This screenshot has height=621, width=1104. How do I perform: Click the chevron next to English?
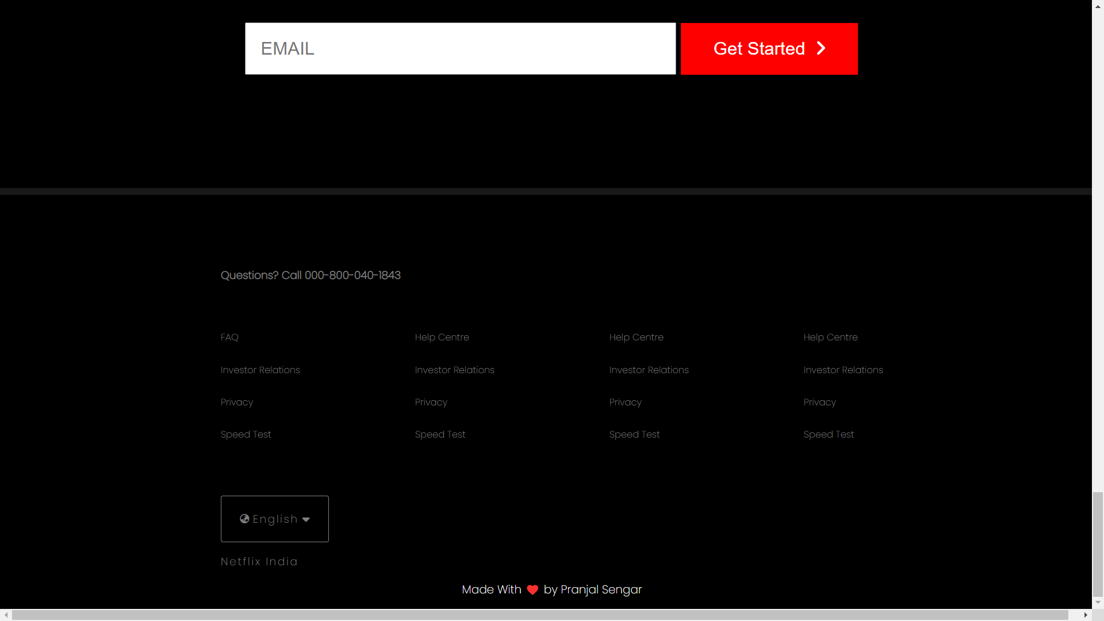(x=306, y=519)
